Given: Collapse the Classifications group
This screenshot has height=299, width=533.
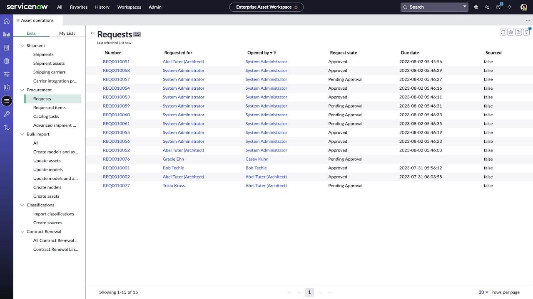Looking at the screenshot, I should click(22, 205).
